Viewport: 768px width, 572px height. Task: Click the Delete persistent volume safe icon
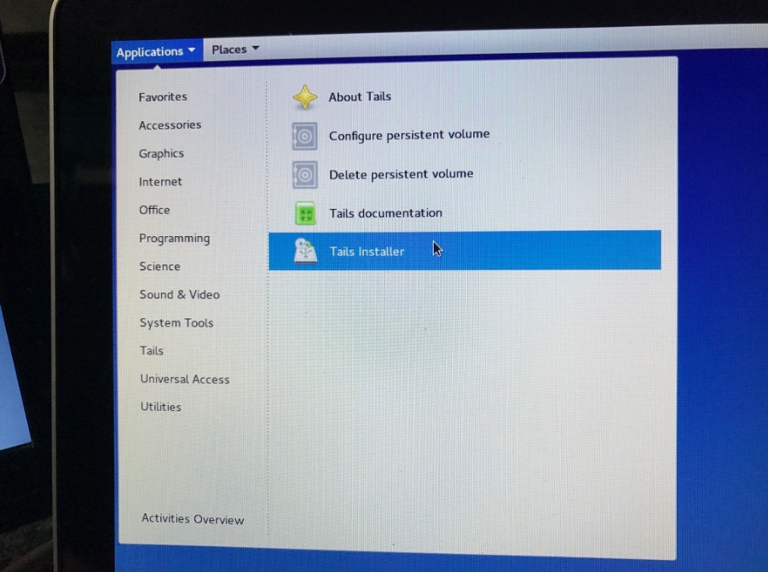click(305, 175)
